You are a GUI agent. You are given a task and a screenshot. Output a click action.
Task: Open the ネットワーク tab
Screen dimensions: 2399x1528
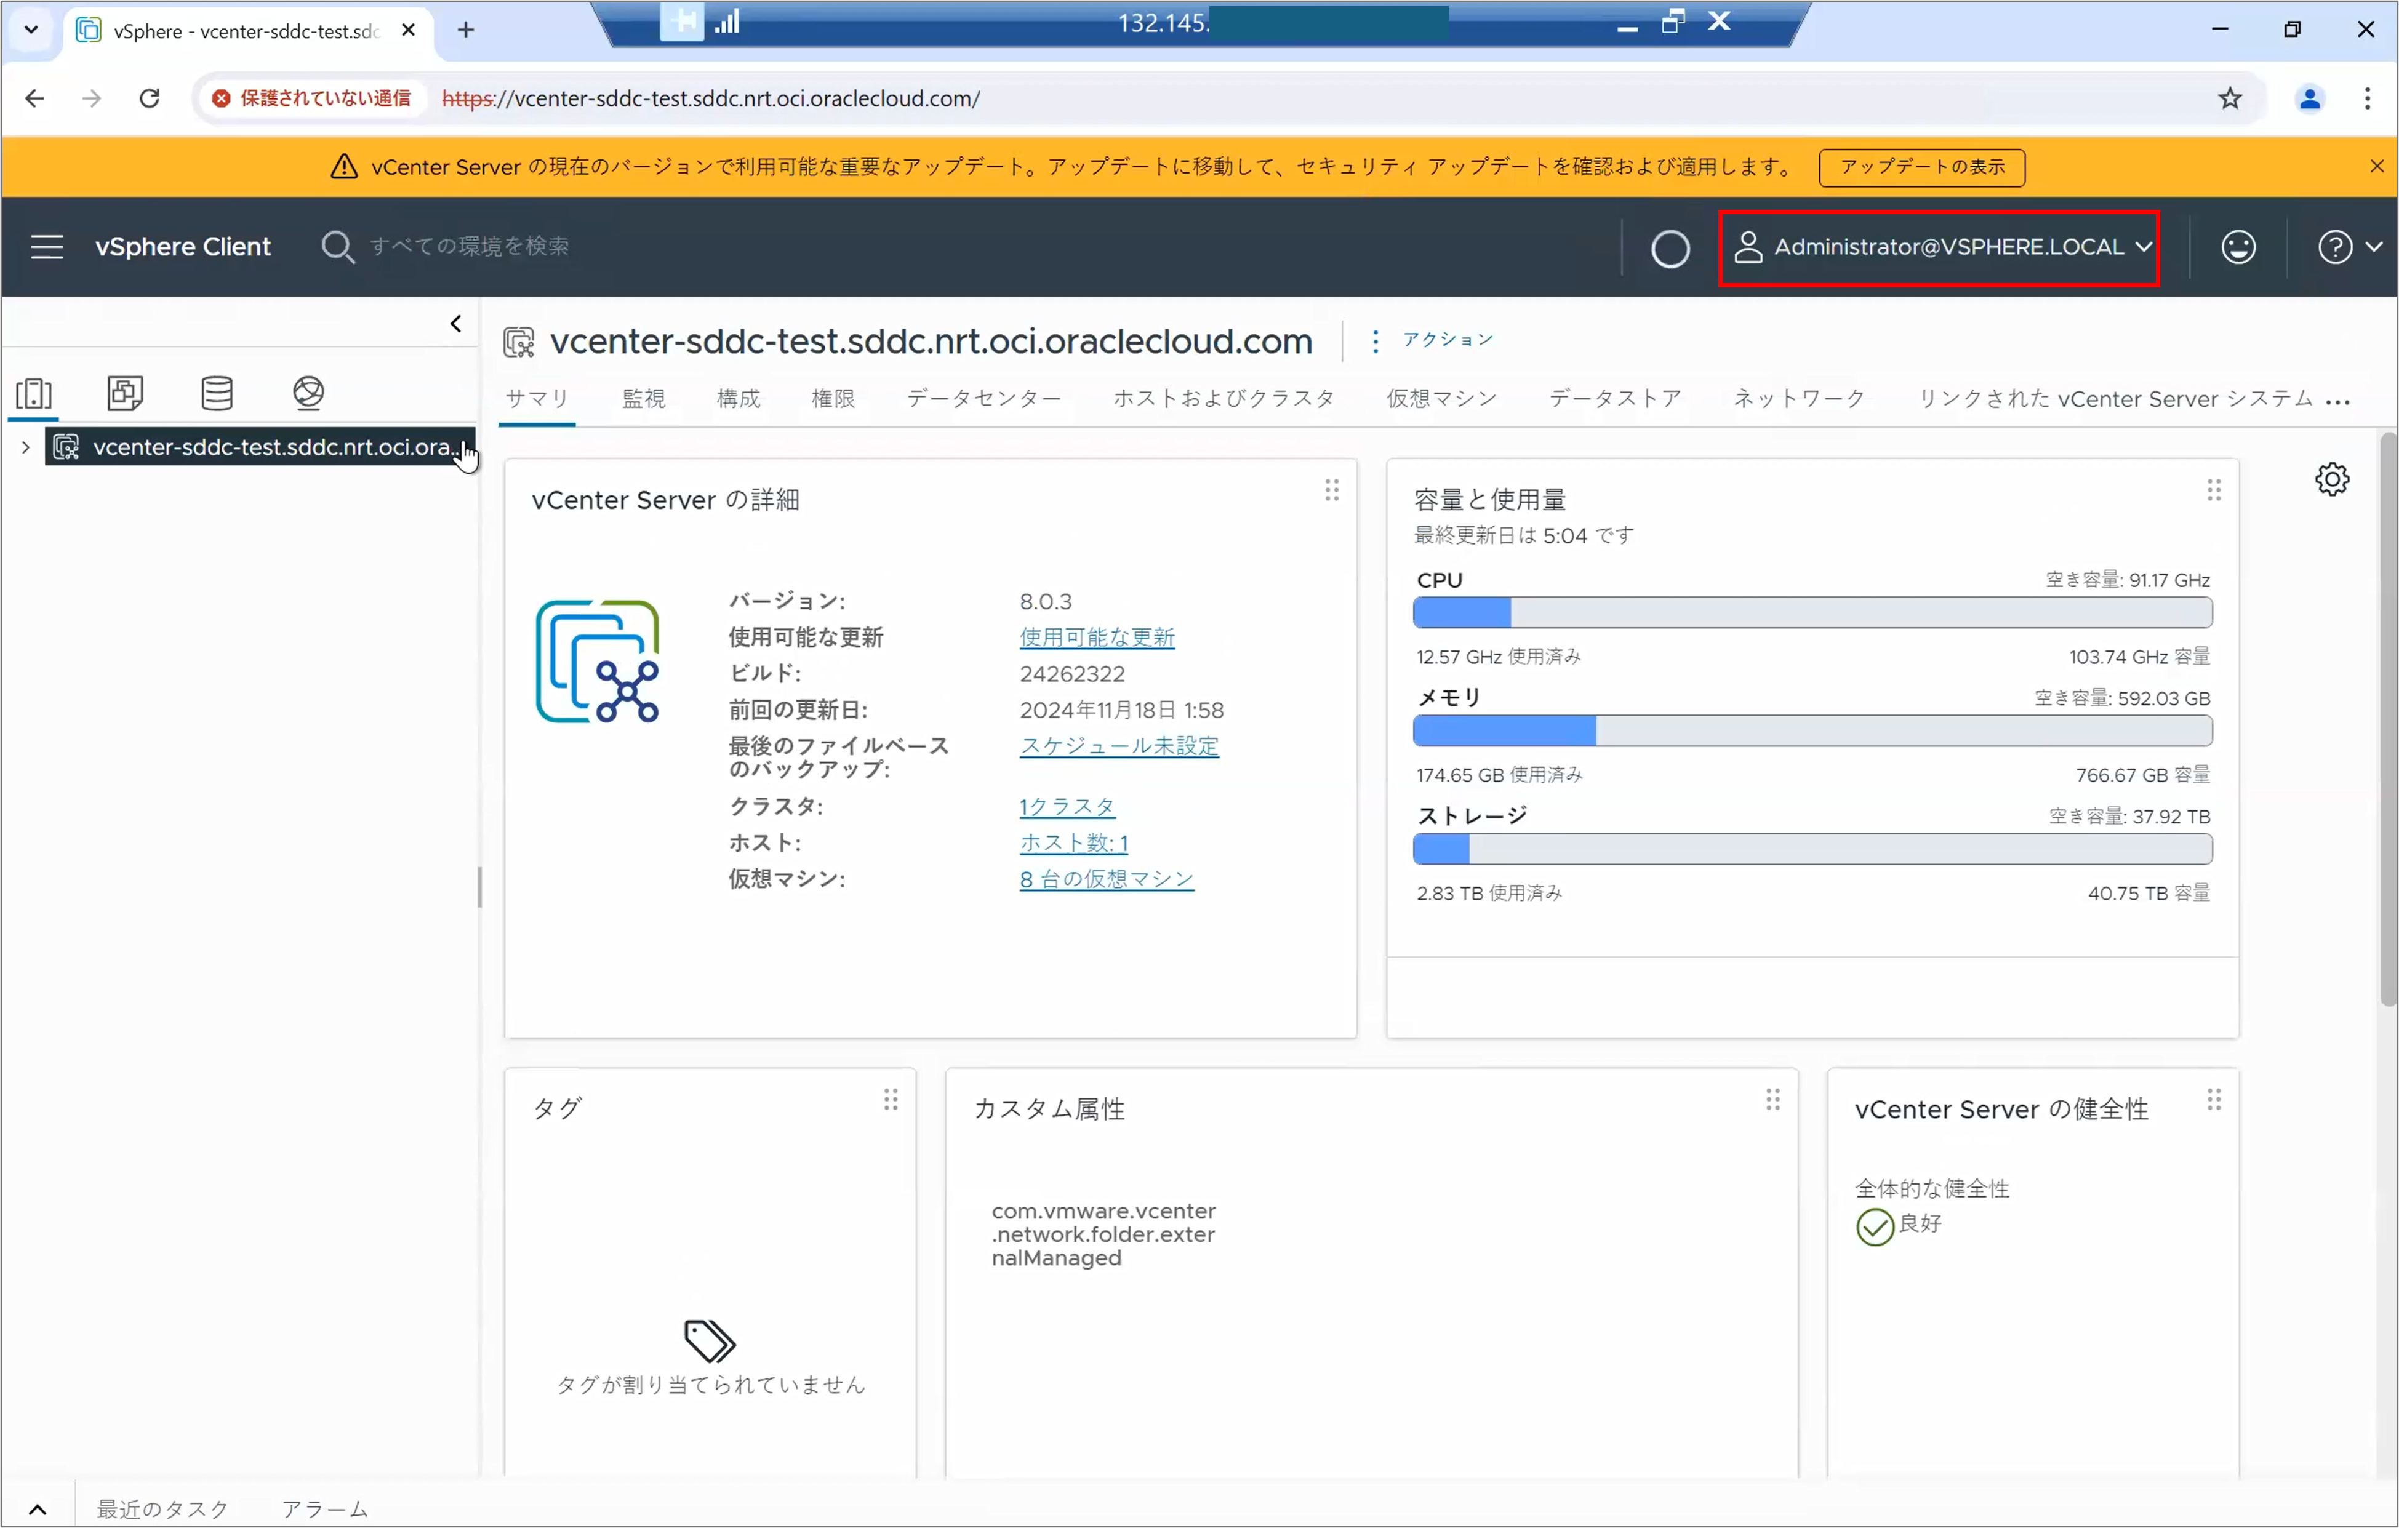[1800, 398]
